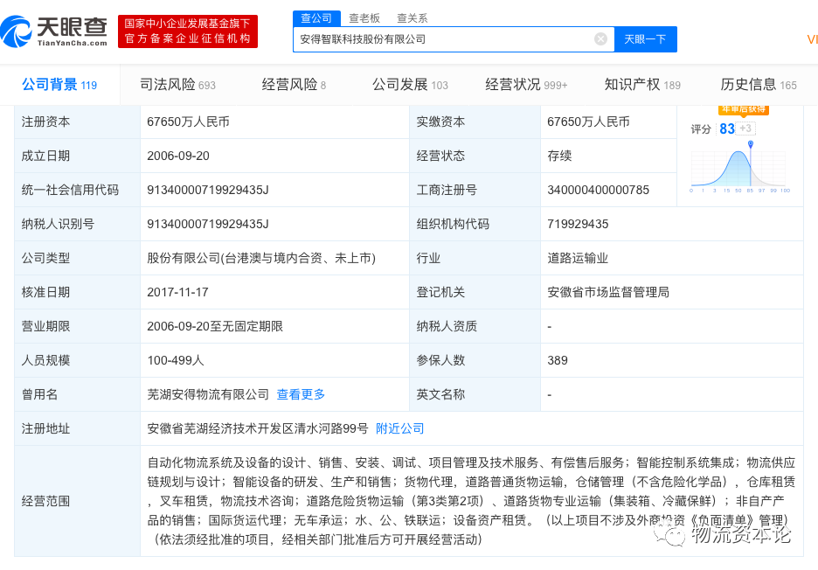Click the staff size value 100-499人
Screen dimensions: 818x570
(176, 360)
